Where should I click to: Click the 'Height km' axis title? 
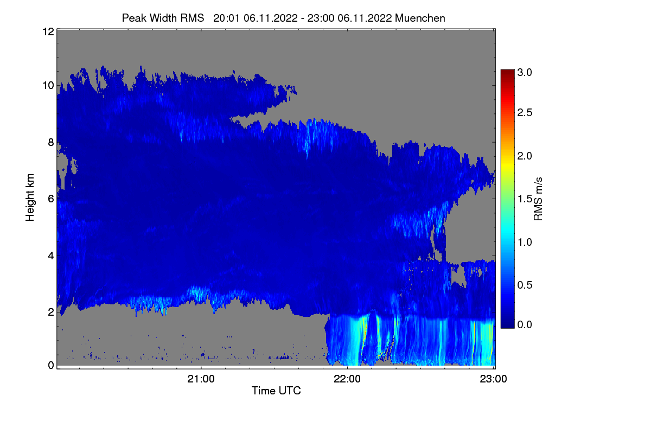coord(30,197)
